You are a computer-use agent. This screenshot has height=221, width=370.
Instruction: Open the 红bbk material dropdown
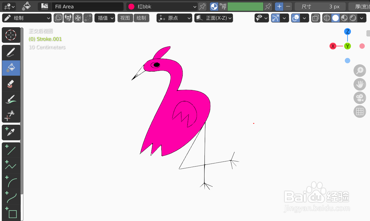click(x=162, y=6)
